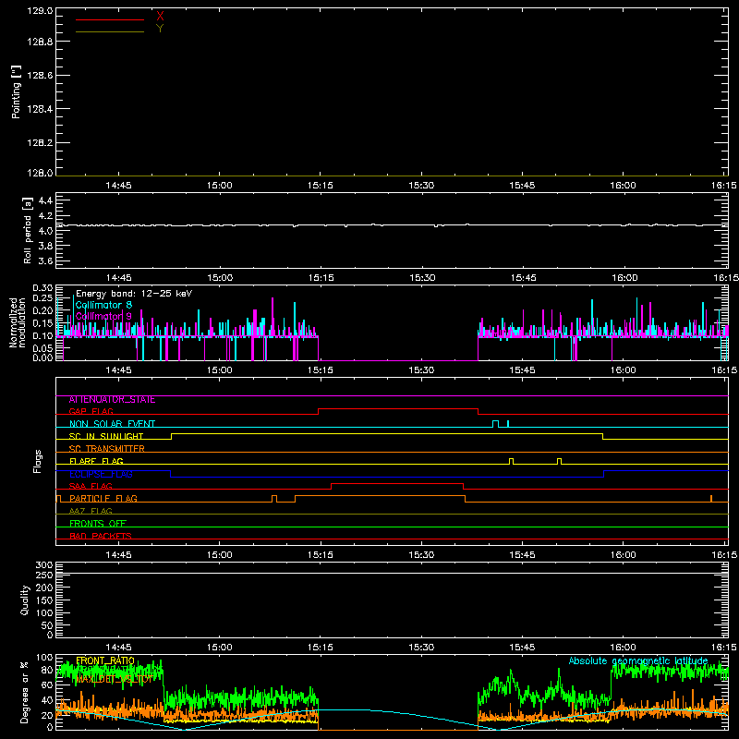Click the ATTENUATOR_STATE flag label

click(x=112, y=400)
